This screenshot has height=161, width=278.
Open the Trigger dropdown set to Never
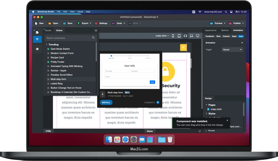click(x=232, y=50)
